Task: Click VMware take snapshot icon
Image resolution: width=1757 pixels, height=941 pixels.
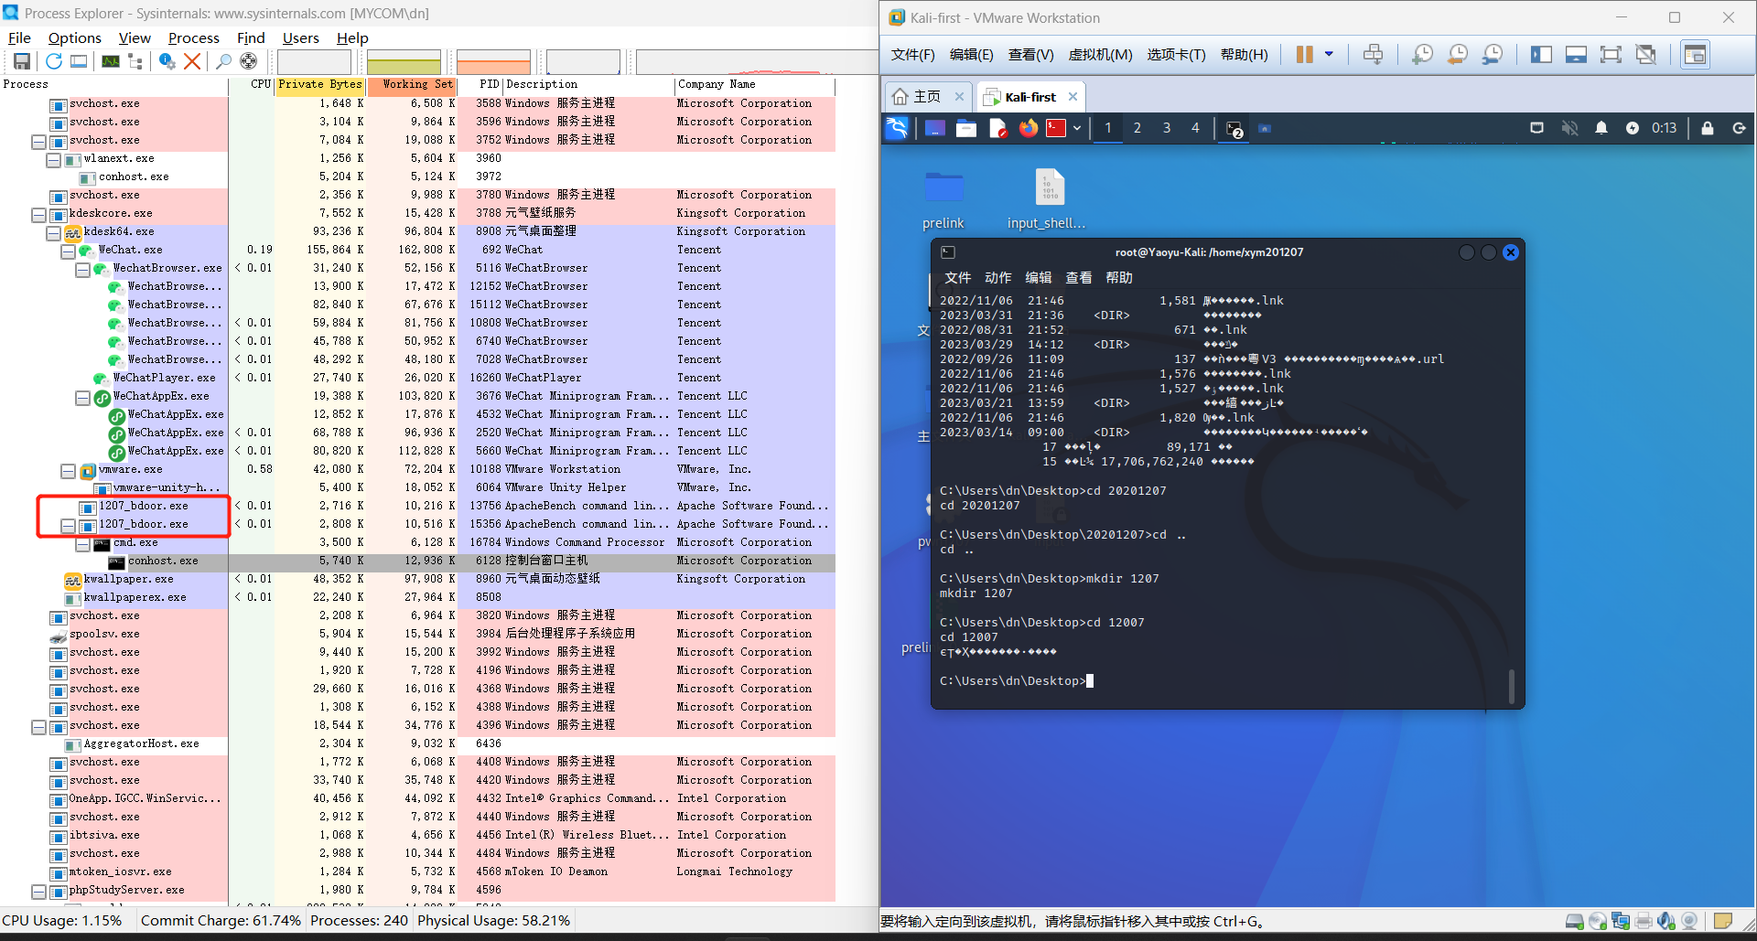Action: (1422, 55)
